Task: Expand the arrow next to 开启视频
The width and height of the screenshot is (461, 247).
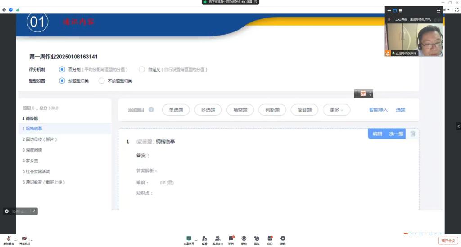Action: click(32, 240)
